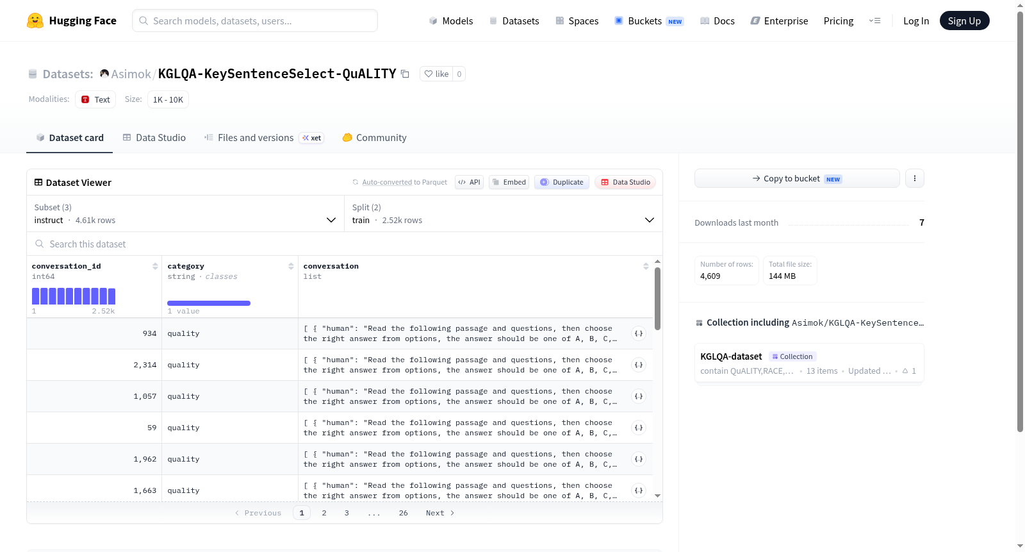Go to page 26 of the table
1025x552 pixels.
403,513
